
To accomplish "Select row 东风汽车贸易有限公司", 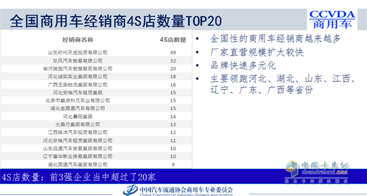I will [x=96, y=61].
